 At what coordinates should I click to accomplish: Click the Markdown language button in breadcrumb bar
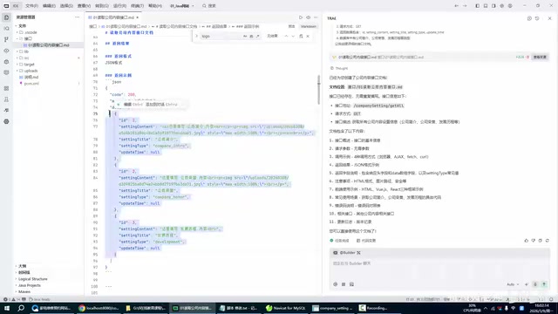308,26
